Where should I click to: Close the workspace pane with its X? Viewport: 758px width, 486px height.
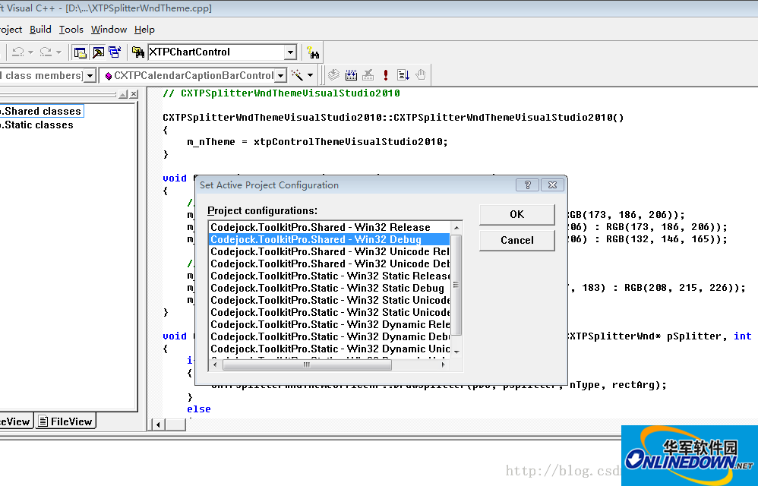click(x=134, y=94)
